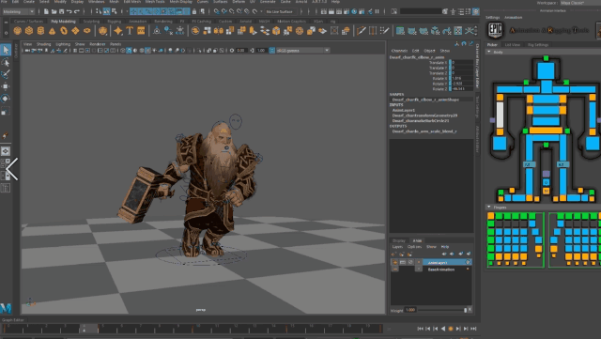Create a polygon plane from the shelf
The image size is (601, 339).
75,31
